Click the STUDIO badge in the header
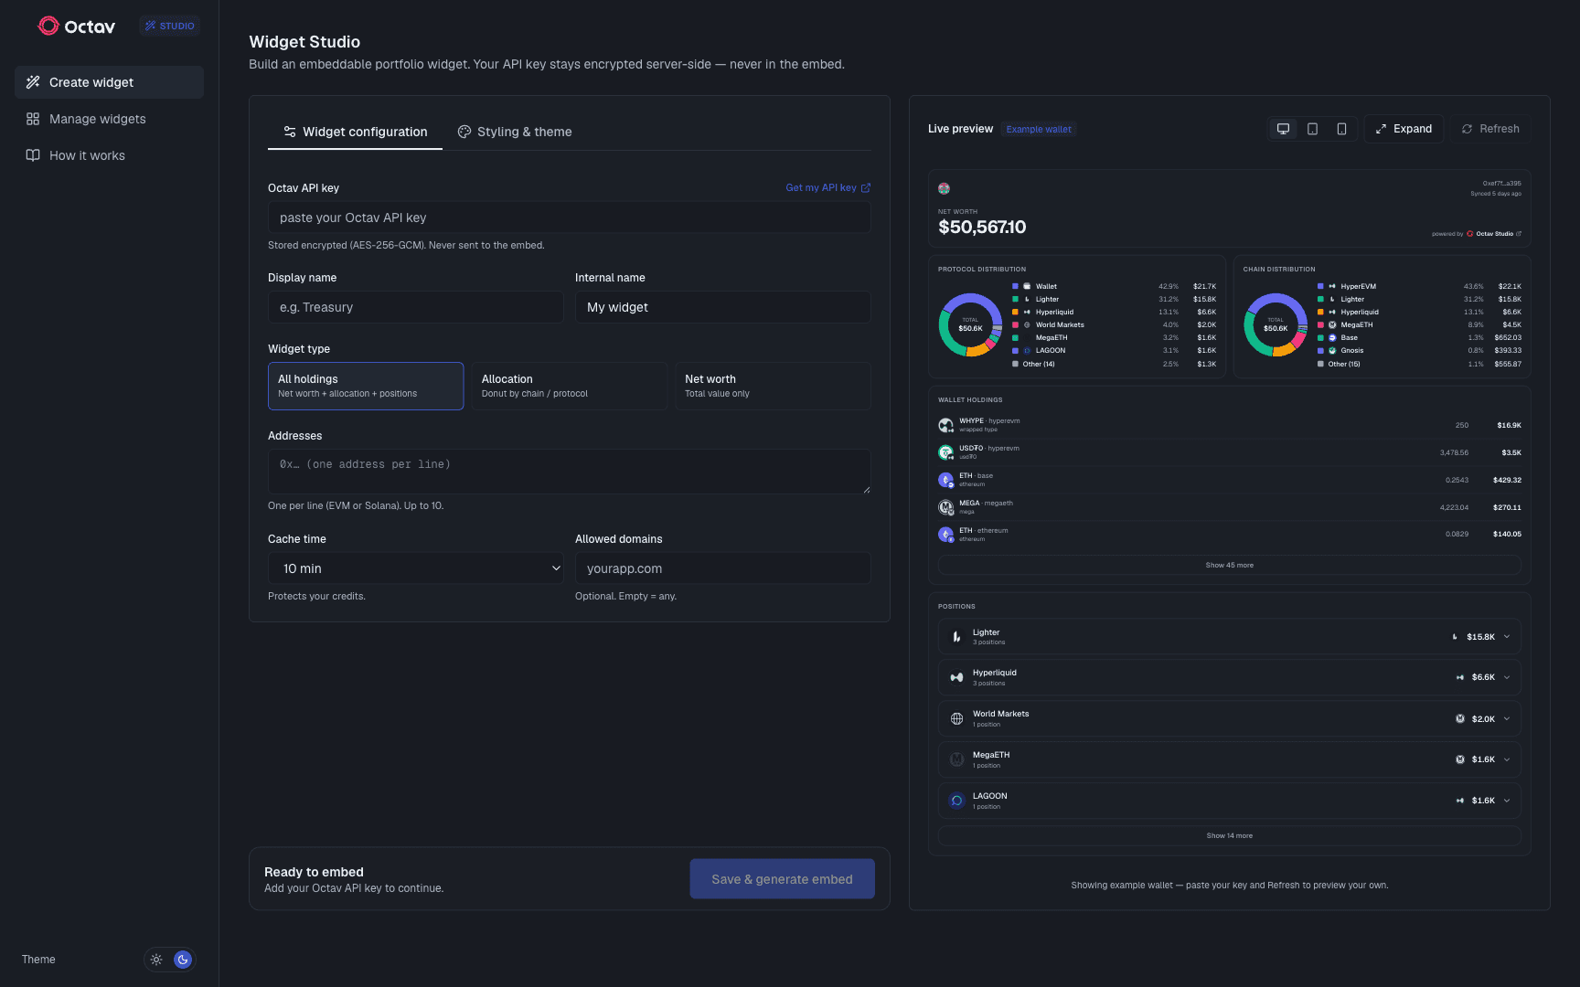The width and height of the screenshot is (1580, 987). (170, 26)
